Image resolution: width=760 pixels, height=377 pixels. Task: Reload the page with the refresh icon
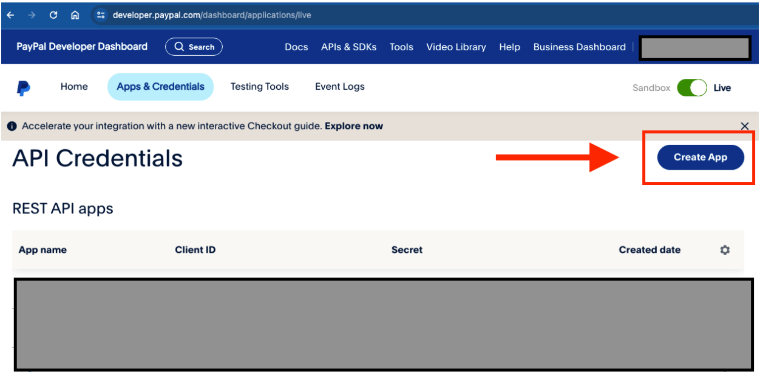tap(53, 15)
